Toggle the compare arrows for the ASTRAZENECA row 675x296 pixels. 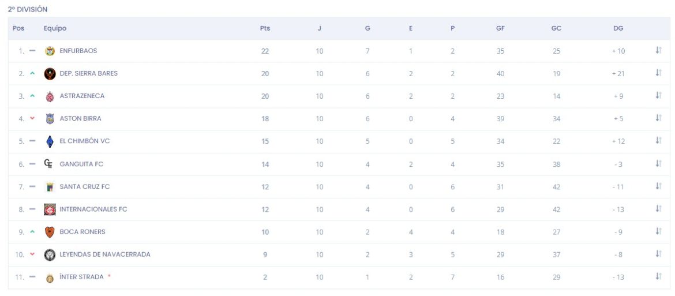point(658,96)
